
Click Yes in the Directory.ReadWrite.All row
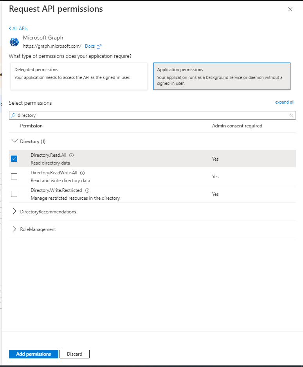pos(215,177)
